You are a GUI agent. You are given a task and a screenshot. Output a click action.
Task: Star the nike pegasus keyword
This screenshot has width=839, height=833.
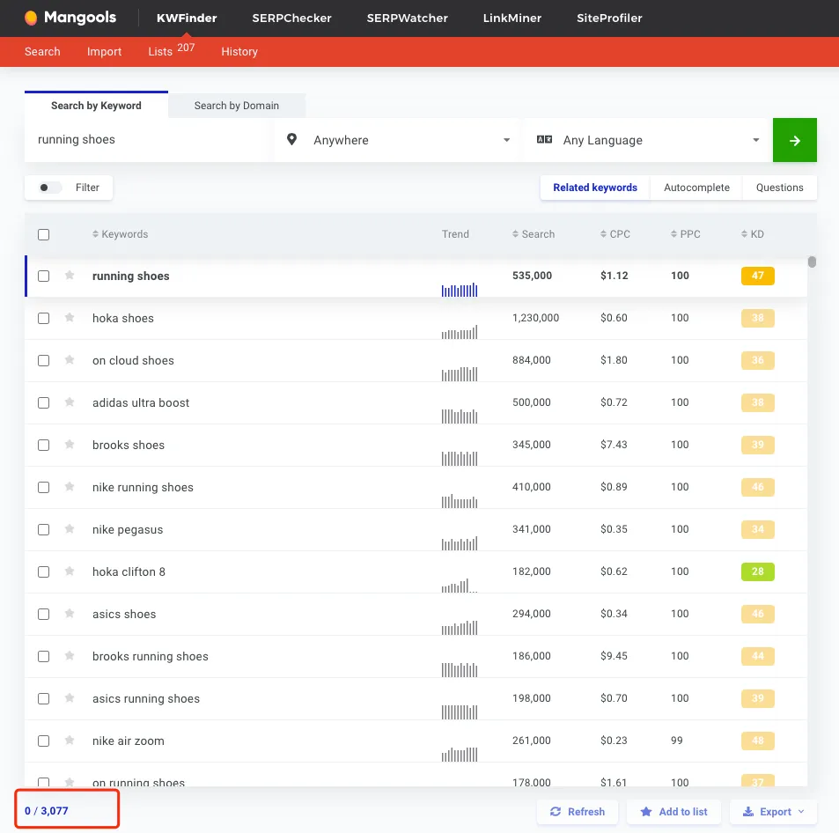pos(70,529)
